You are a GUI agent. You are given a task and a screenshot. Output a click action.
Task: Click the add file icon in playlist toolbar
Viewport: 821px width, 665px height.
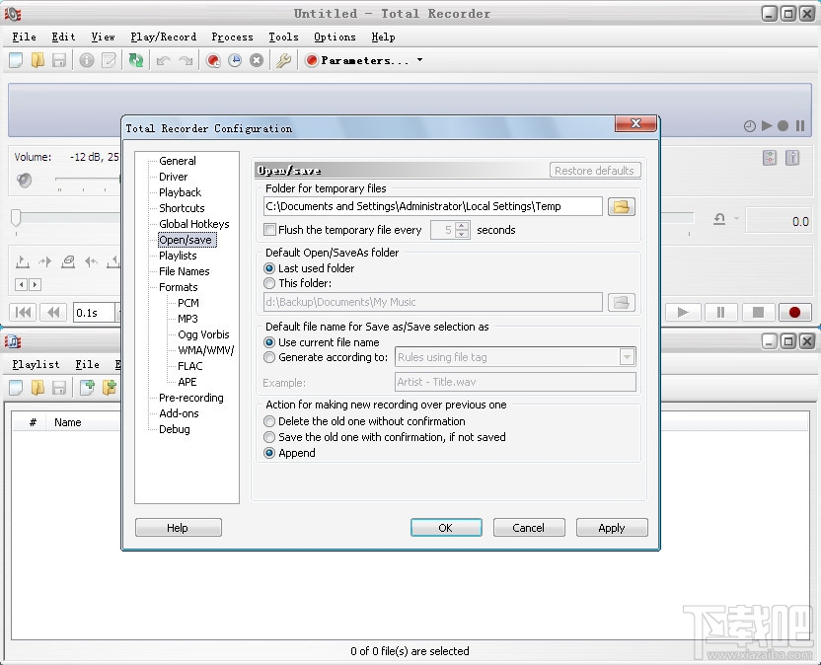pyautogui.click(x=87, y=388)
